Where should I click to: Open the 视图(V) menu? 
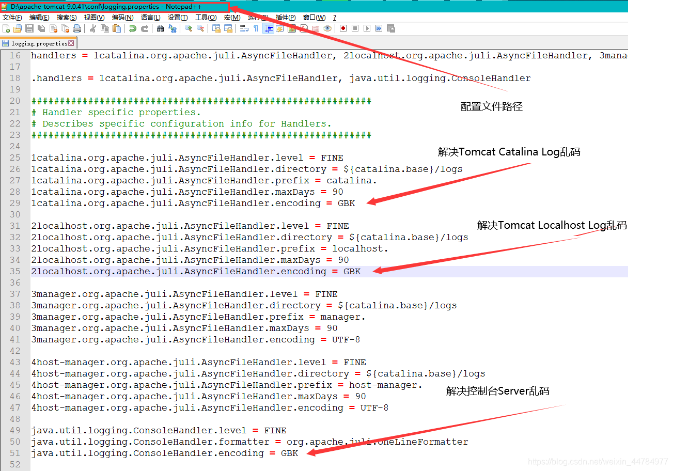point(94,18)
